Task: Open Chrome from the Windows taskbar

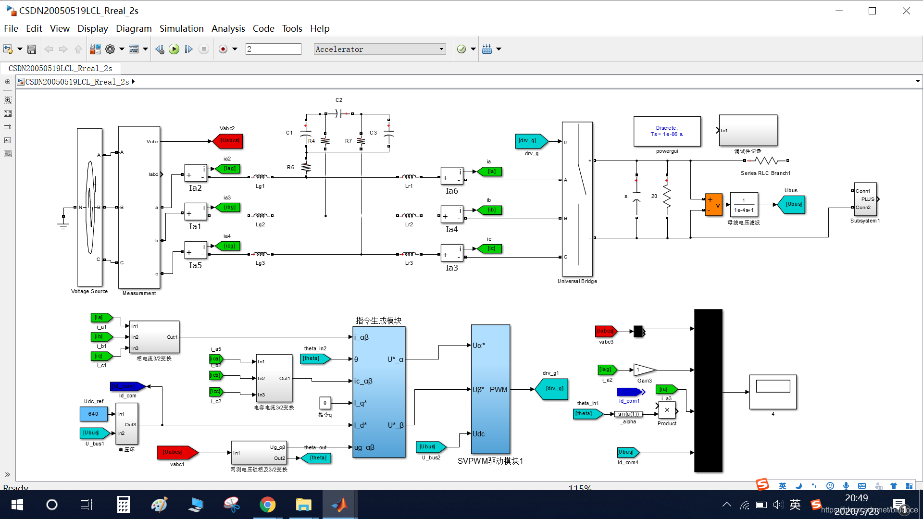Action: (267, 505)
